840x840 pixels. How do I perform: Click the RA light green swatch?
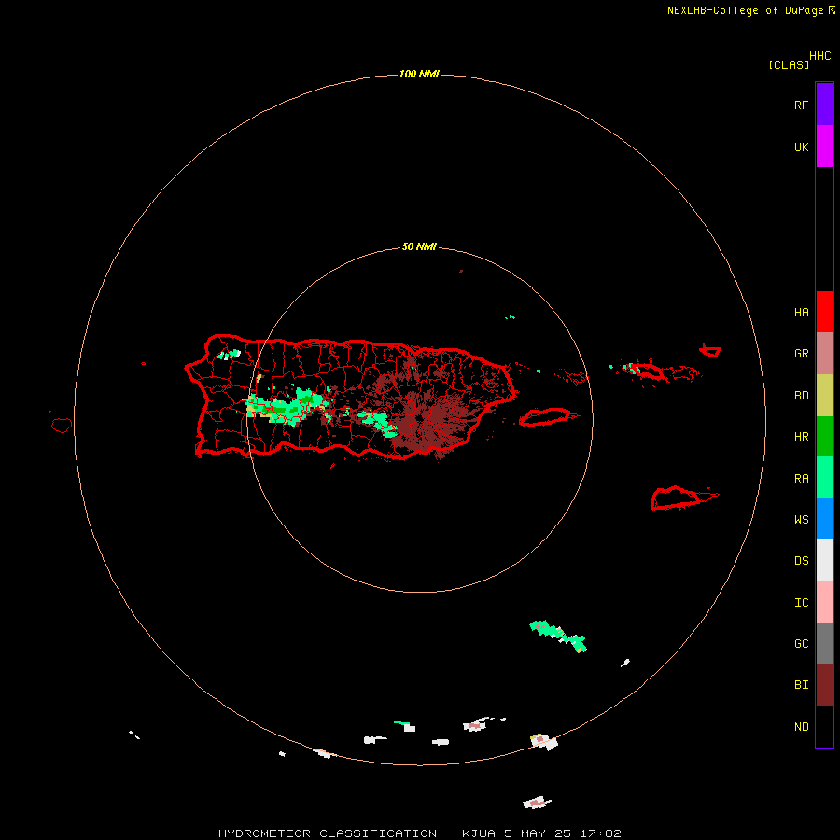pos(824,478)
